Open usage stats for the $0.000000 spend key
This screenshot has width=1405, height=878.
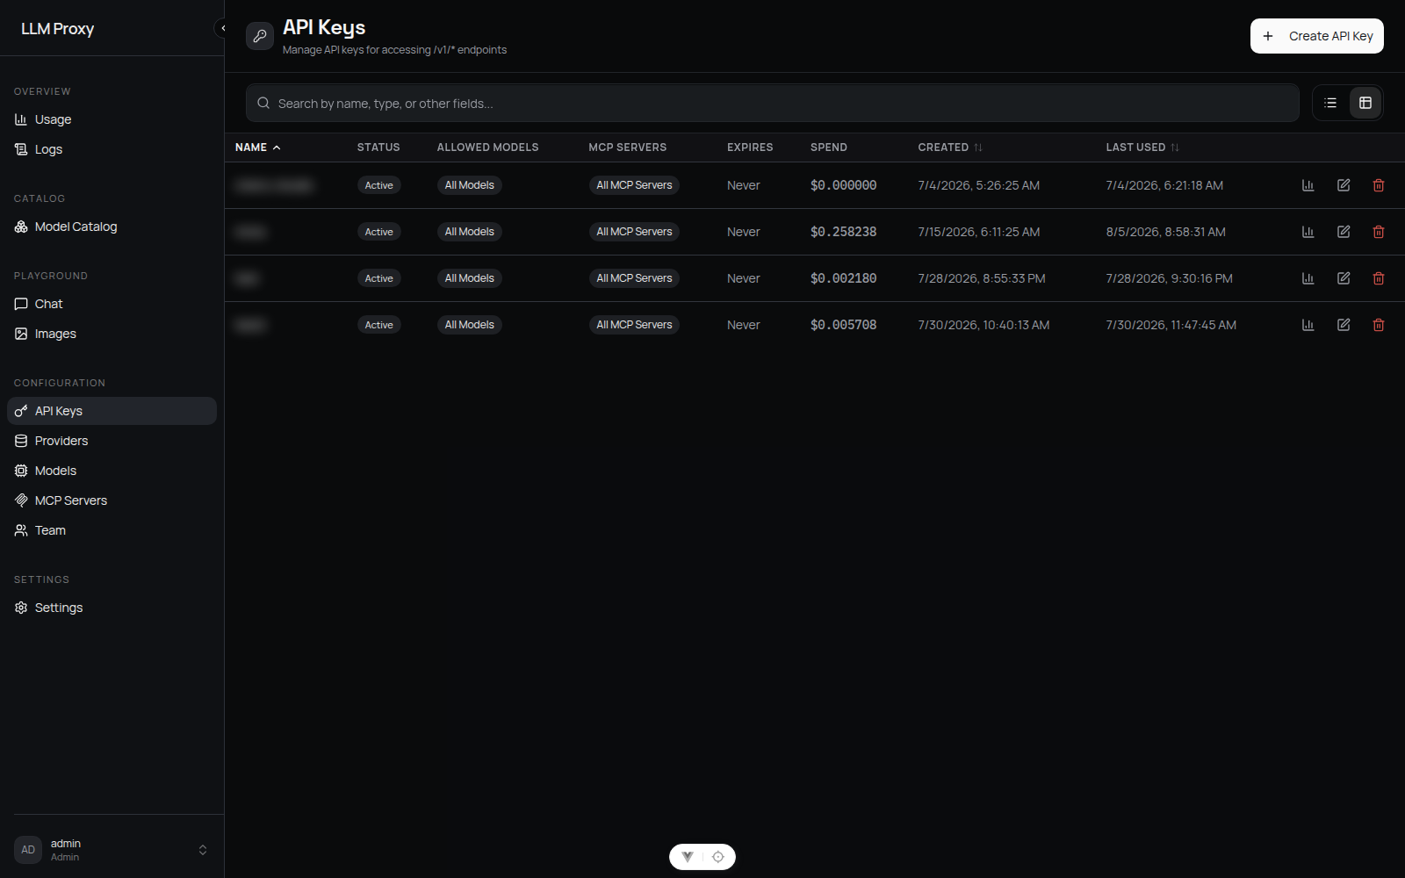[1308, 185]
